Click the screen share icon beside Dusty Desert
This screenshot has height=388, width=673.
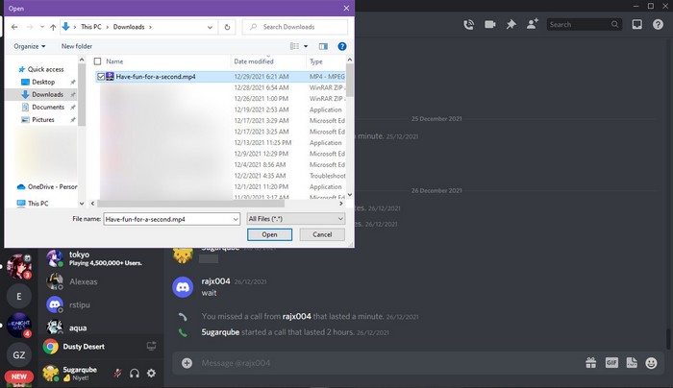coord(151,346)
